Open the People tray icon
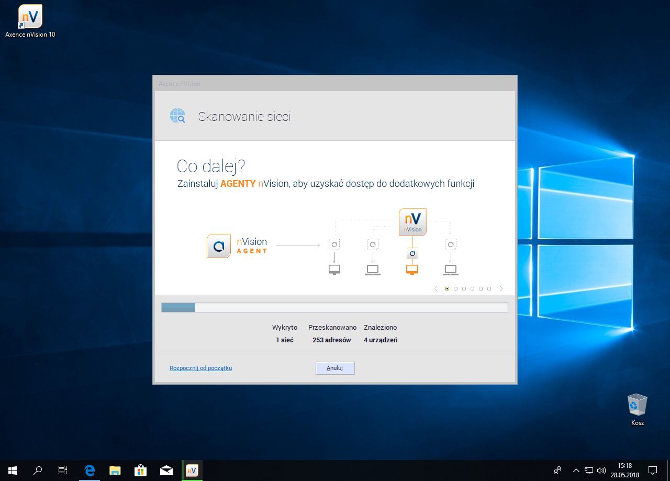This screenshot has width=670, height=481. 558,471
